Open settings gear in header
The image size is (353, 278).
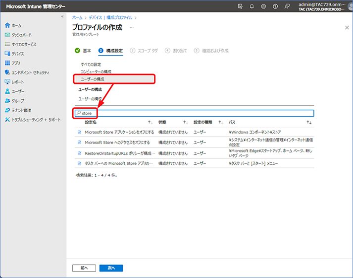(x=263, y=6)
